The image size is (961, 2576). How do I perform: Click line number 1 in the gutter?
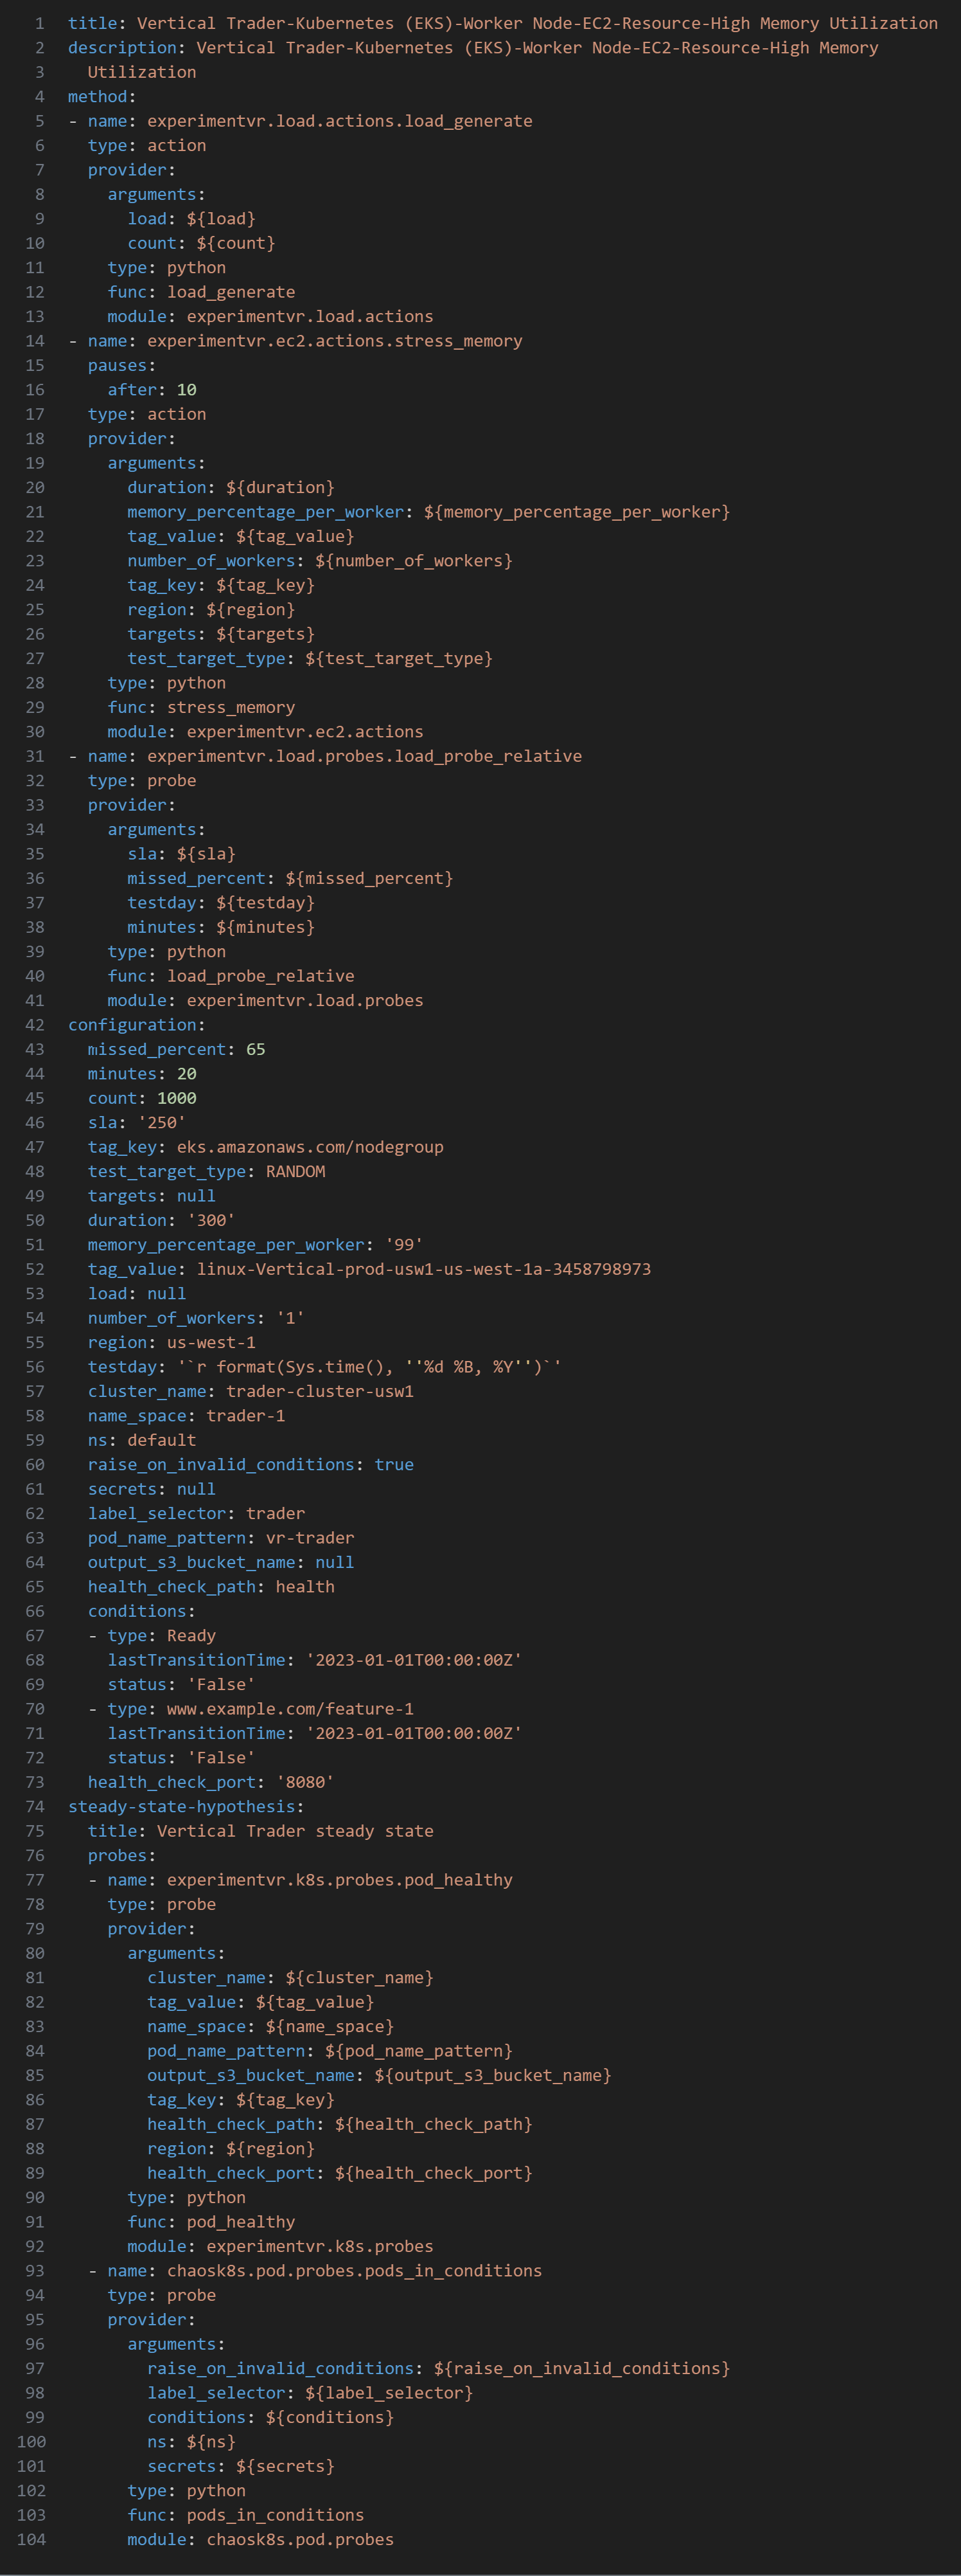(39, 23)
